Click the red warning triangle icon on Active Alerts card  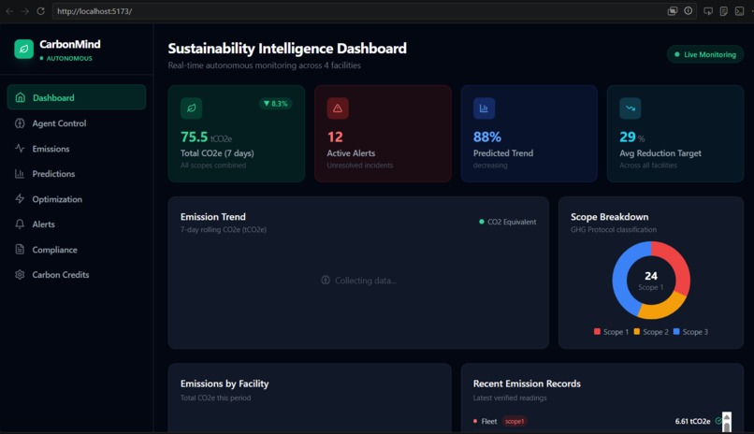coord(338,108)
